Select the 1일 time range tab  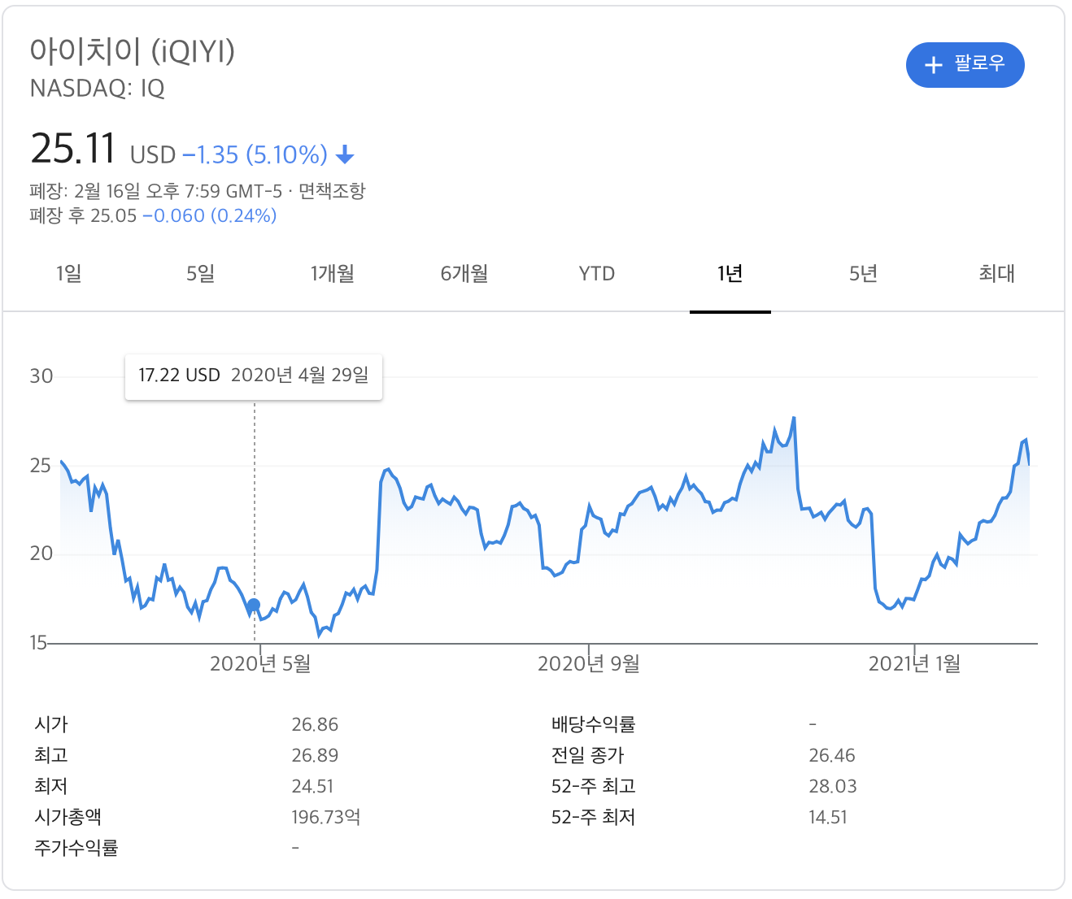69,274
